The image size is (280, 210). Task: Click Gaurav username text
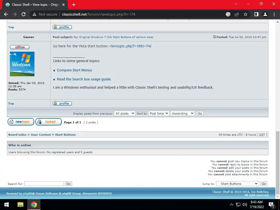point(28,37)
